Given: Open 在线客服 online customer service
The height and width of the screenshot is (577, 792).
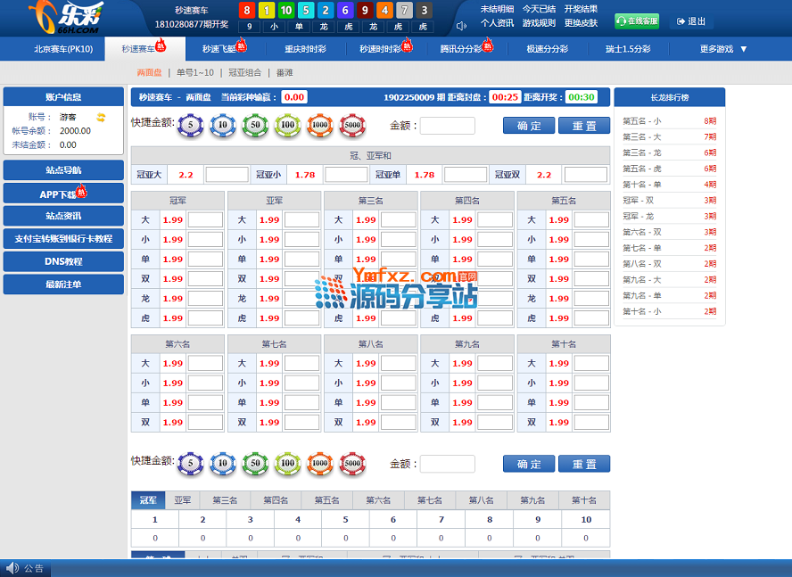Looking at the screenshot, I should 637,21.
